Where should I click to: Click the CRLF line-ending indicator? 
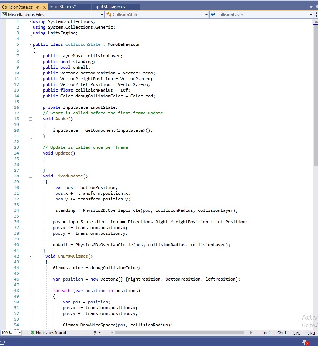312,333
